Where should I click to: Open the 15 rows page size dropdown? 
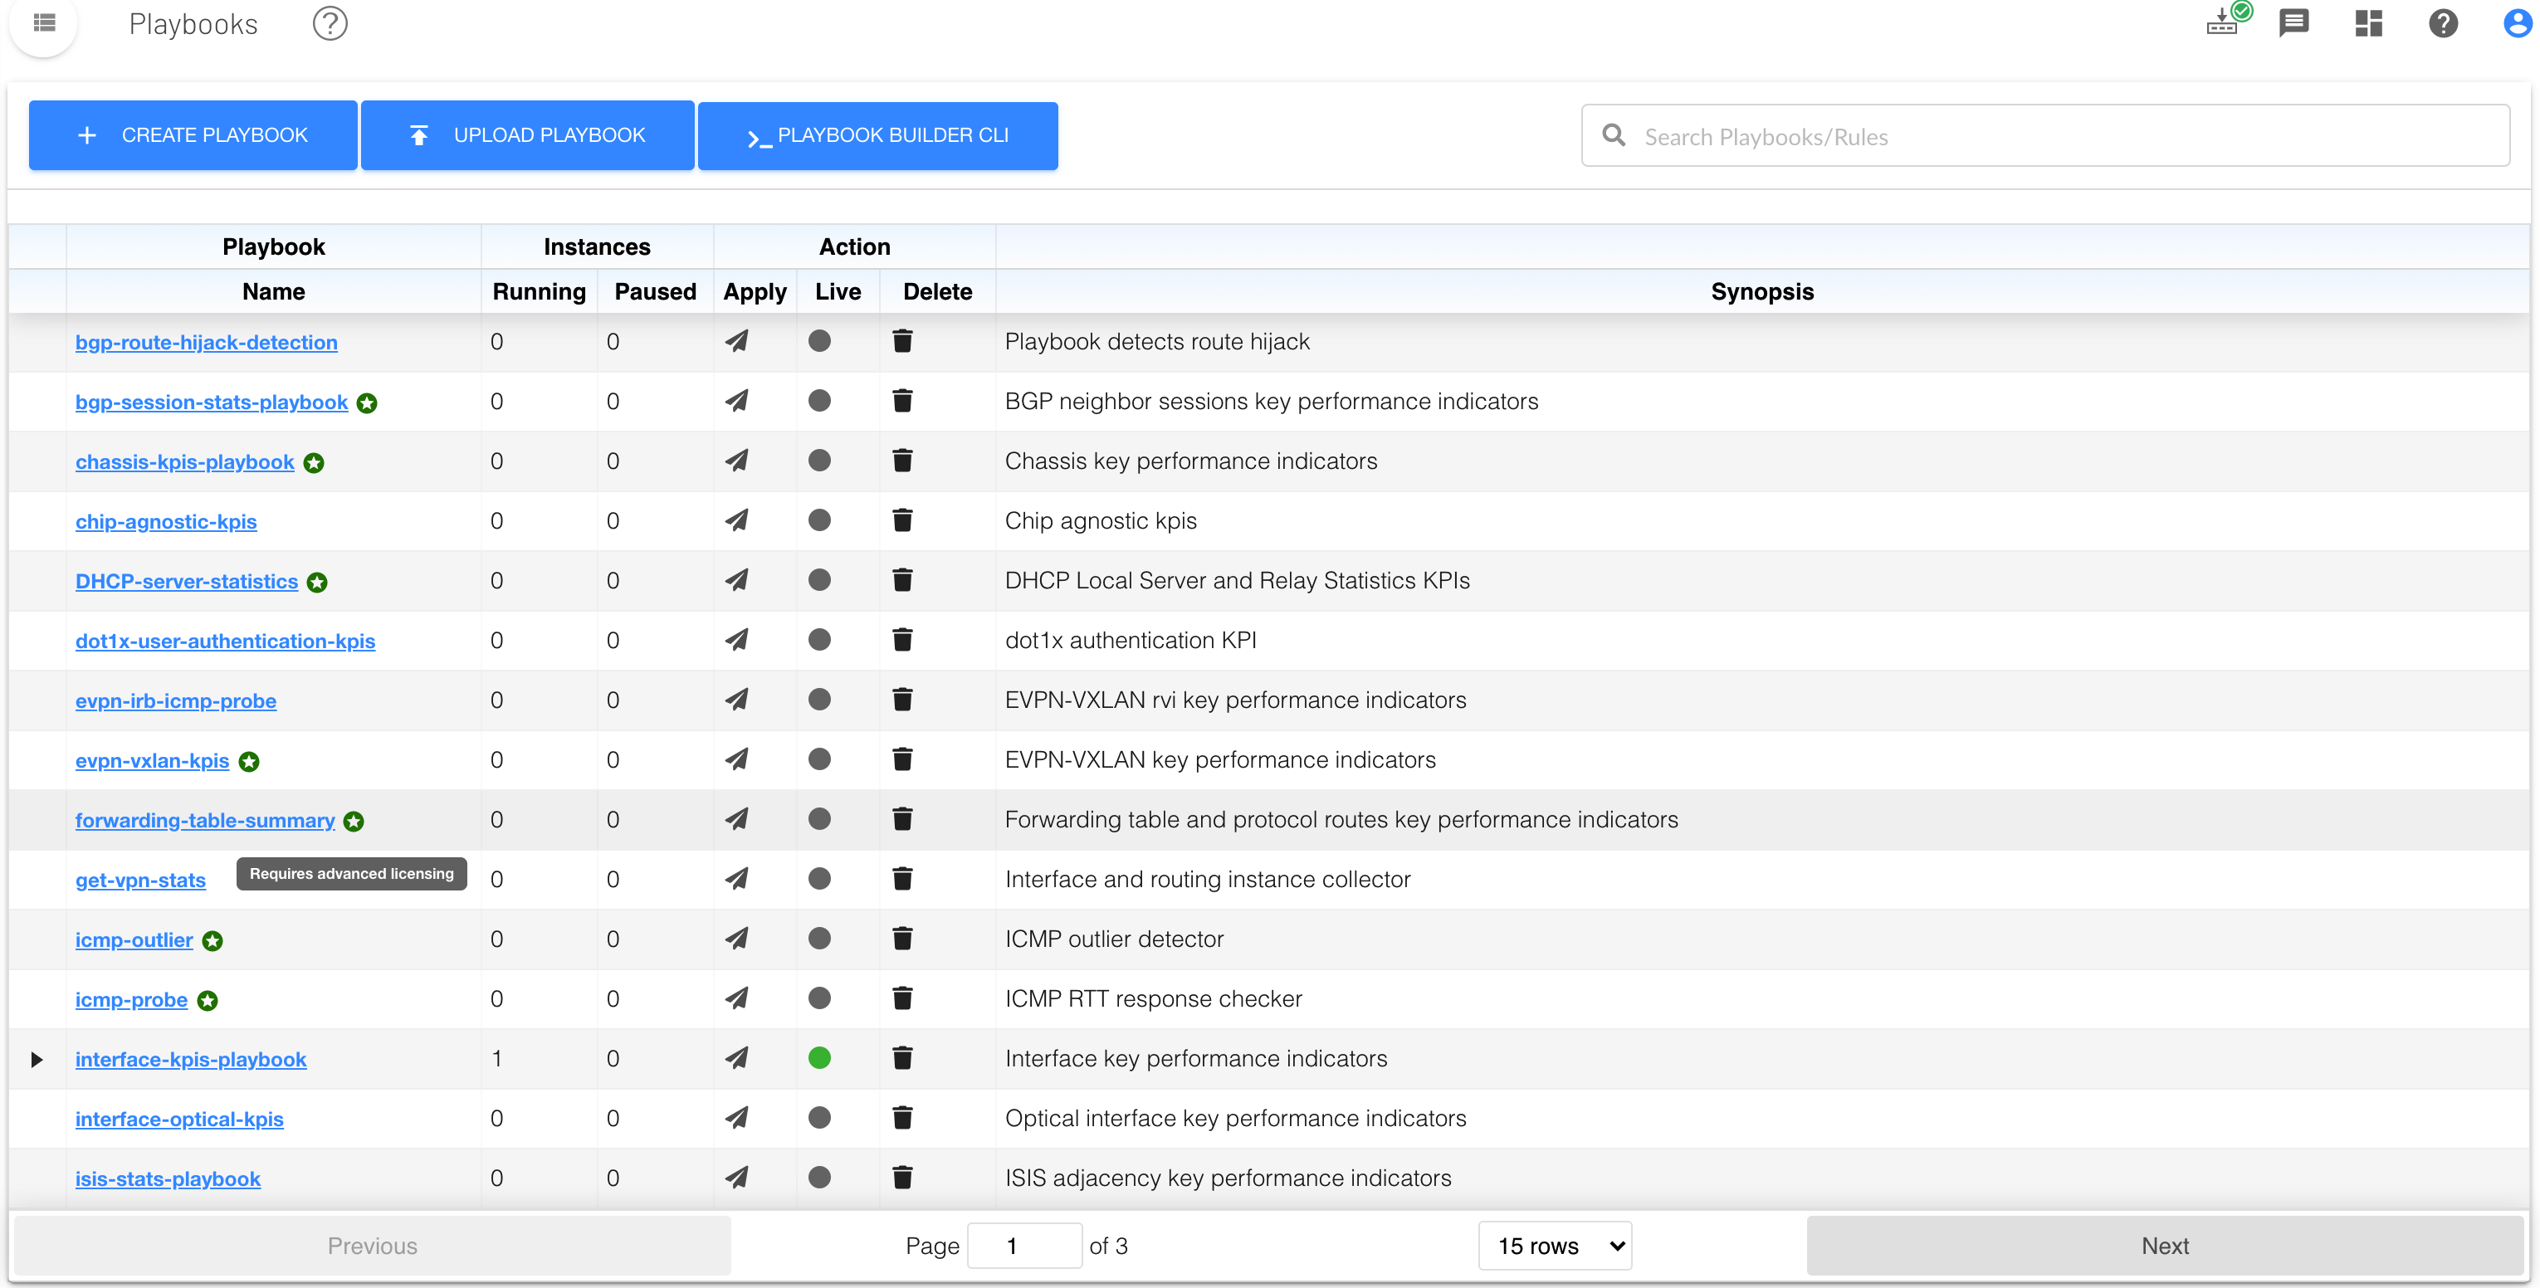1555,1246
